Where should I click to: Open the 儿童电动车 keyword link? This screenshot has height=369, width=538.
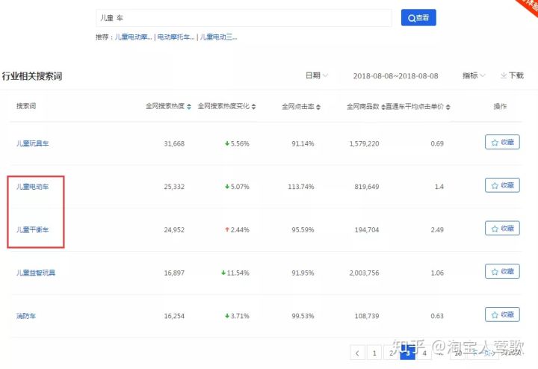click(x=33, y=186)
